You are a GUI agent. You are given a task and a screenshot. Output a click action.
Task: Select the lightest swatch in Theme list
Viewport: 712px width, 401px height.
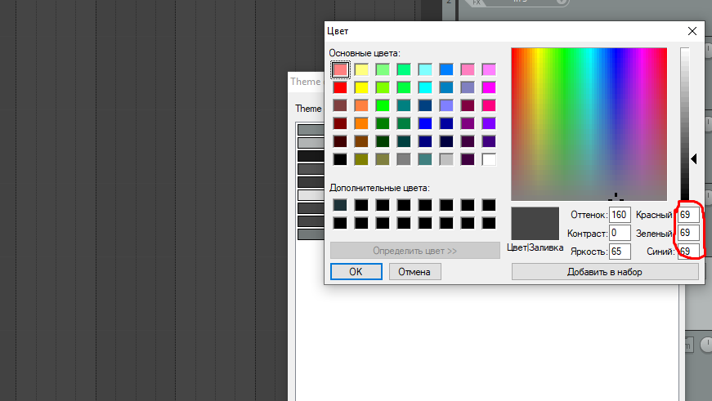point(311,195)
